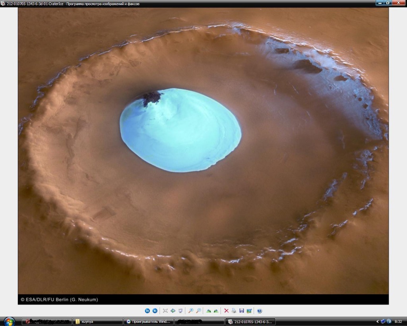Start the slide show
407x326 pixels.
coord(180,310)
